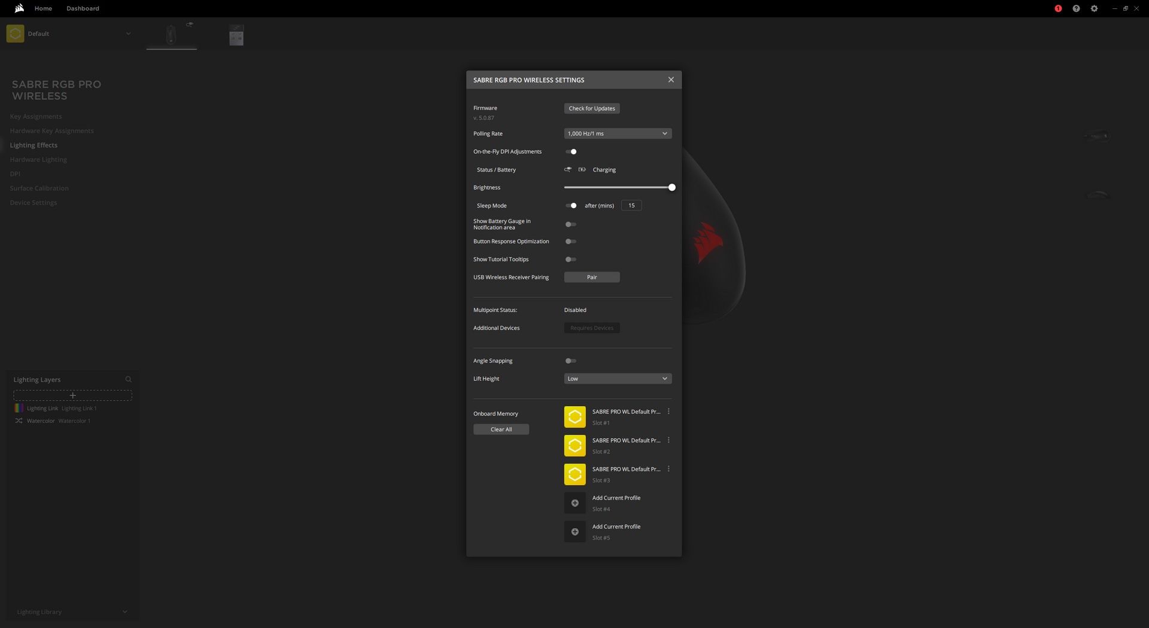Click the yellow profile icon for Slot #1
The width and height of the screenshot is (1149, 628).
coord(574,417)
